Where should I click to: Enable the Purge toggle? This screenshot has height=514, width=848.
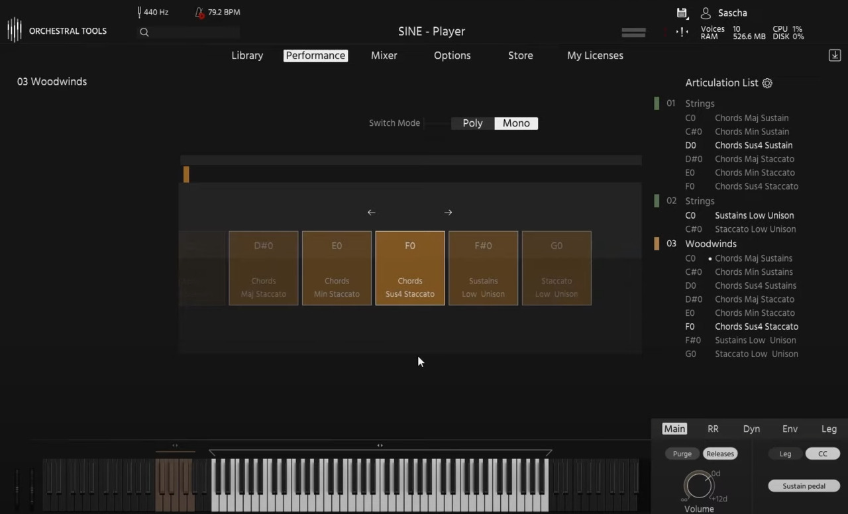682,454
